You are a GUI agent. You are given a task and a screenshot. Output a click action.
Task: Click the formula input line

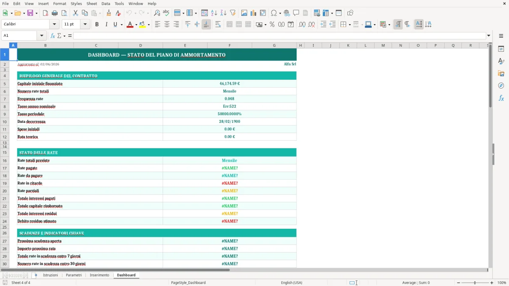[x=280, y=36]
